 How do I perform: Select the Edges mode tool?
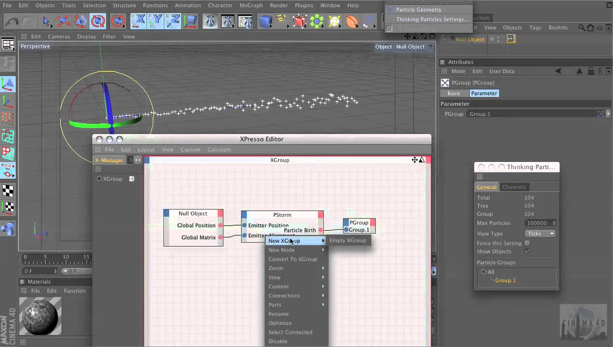coord(8,136)
